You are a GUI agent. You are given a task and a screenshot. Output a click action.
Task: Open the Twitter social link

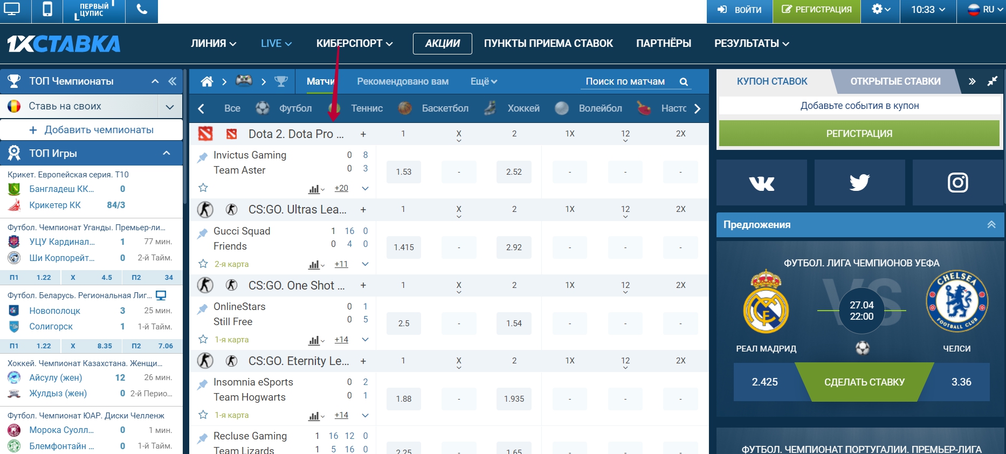(859, 183)
